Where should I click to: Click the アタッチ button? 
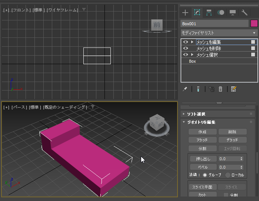203,140
